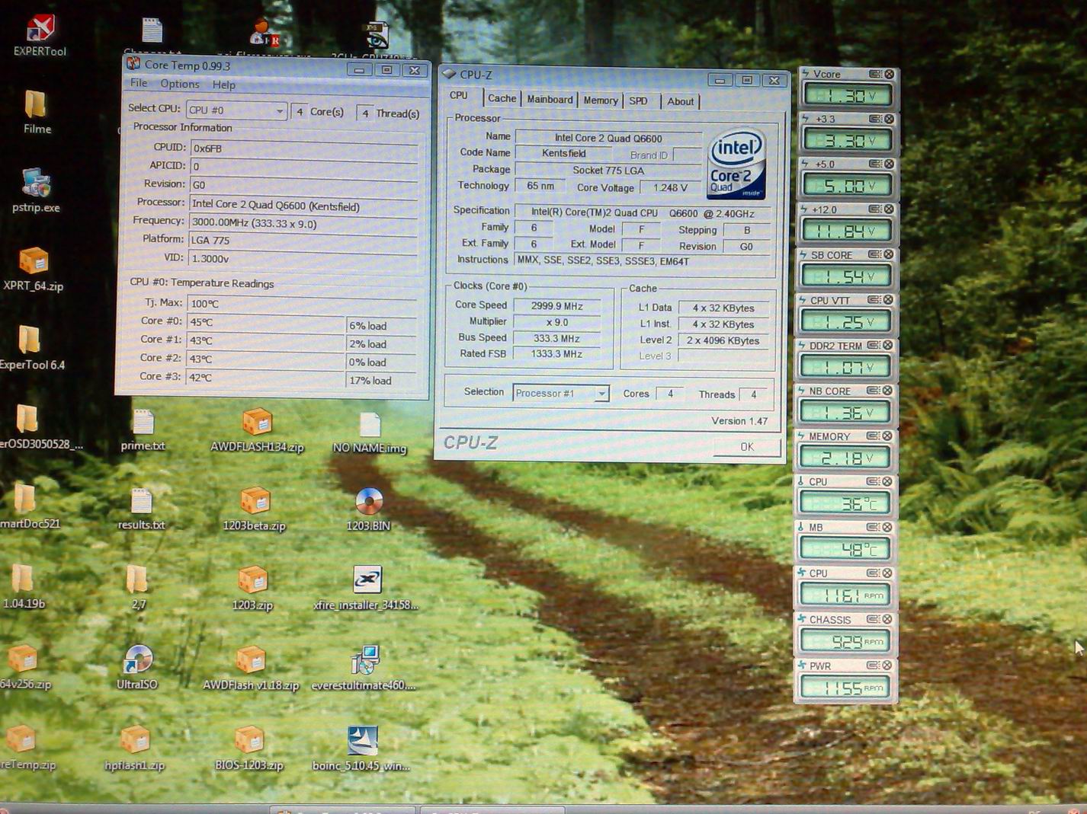Click Core Voltage value 1.248 V
1087x814 pixels.
(669, 187)
